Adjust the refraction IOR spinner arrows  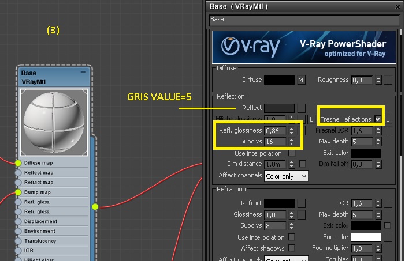pyautogui.click(x=378, y=203)
